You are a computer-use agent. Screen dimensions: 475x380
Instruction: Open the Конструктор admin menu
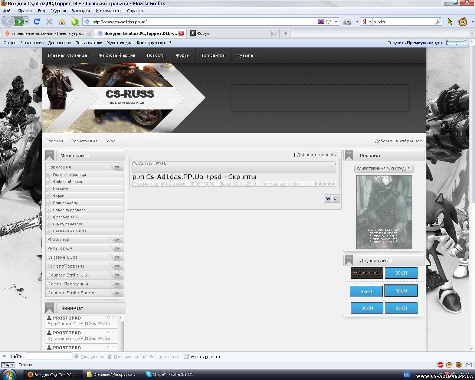pos(151,43)
